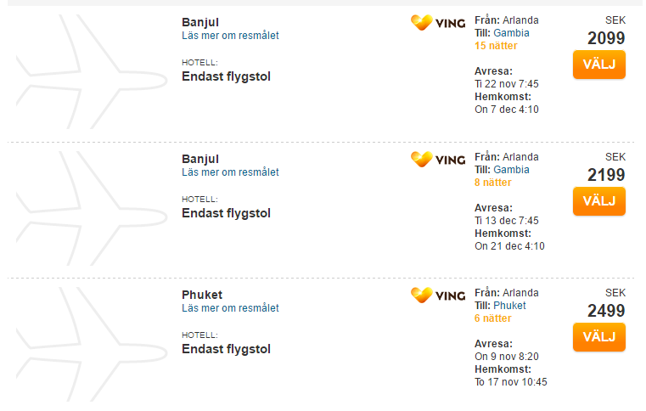Open 'Läs mer om resmålet' under first Banjul
This screenshot has height=411, width=646.
click(230, 36)
